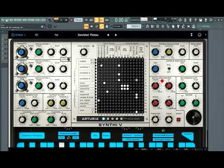Click the Output Filter channel 2 yellow knob
The image size is (224, 168).
click(63, 103)
